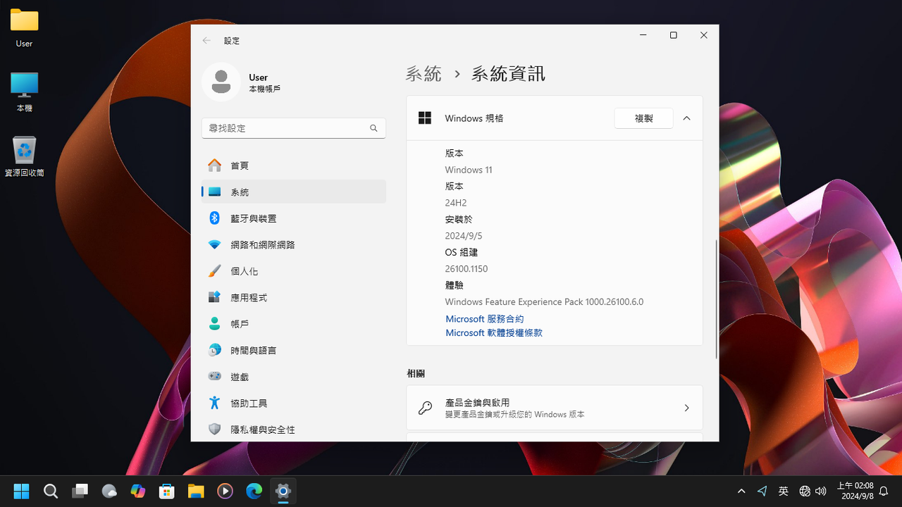Image resolution: width=902 pixels, height=507 pixels.
Task: Open 時間與語言 globe clock icon
Action: (x=215, y=350)
